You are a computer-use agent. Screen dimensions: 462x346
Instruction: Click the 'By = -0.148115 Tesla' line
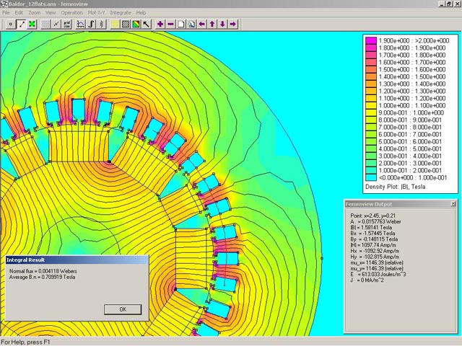[374, 239]
